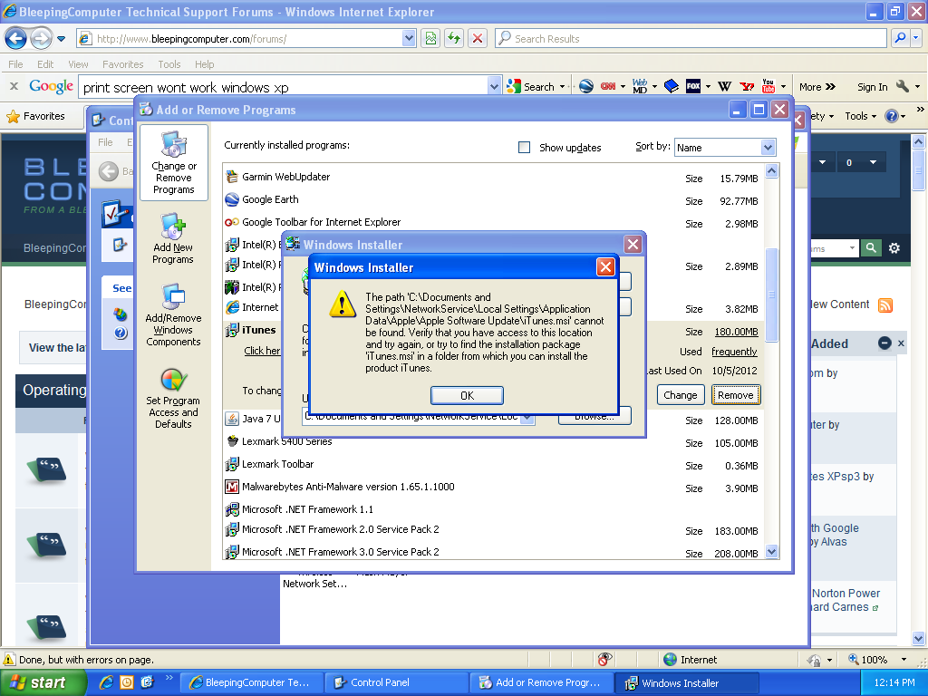Click the Google logo on the toolbar
This screenshot has width=928, height=696.
tap(52, 86)
